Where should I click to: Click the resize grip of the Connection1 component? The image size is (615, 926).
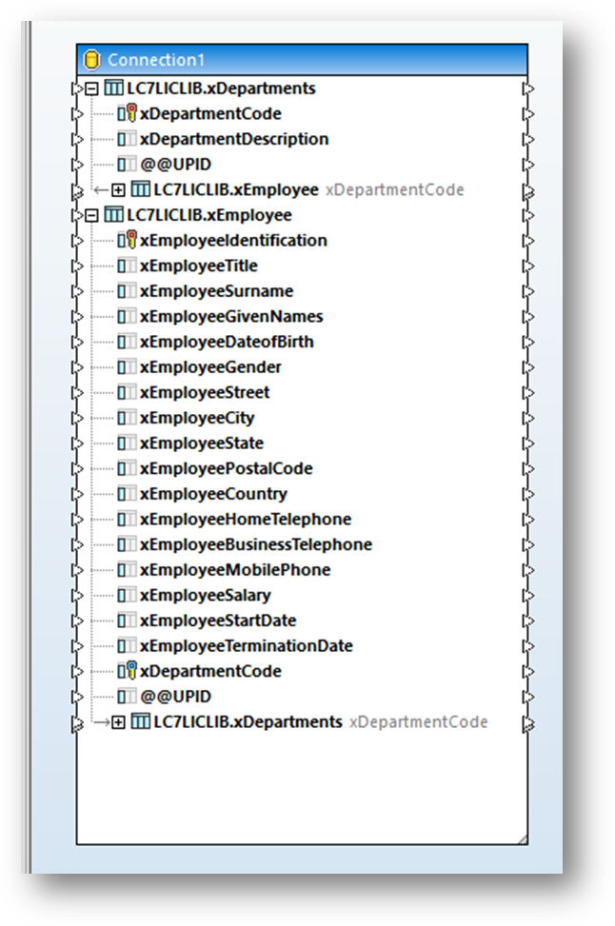[522, 838]
